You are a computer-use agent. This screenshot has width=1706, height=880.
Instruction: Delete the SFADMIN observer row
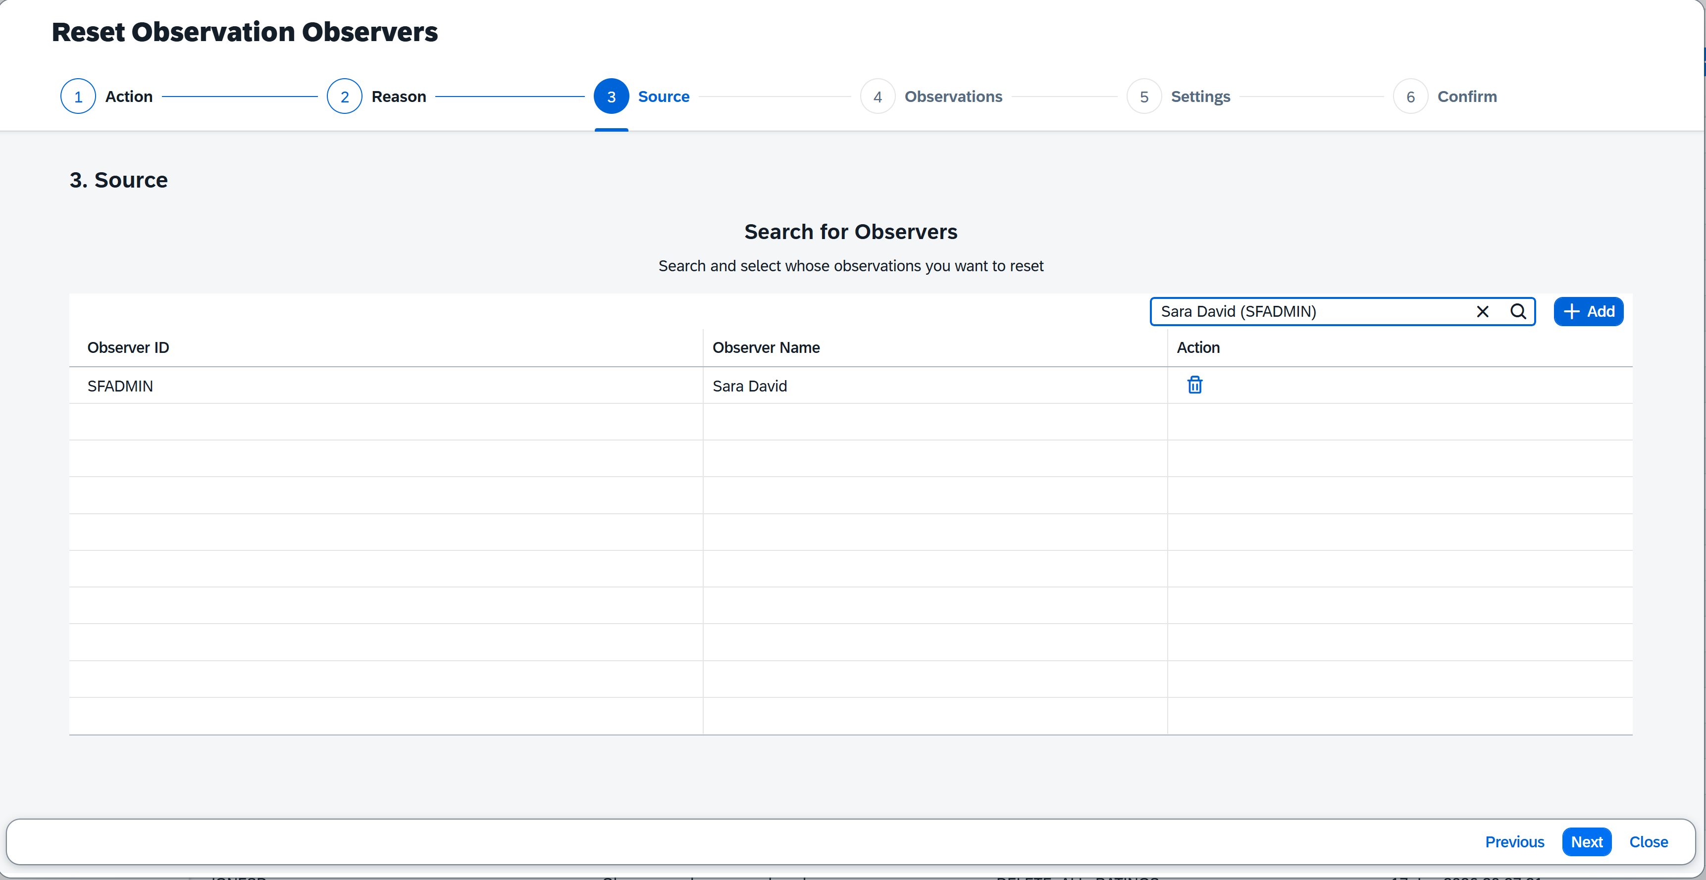[1194, 385]
